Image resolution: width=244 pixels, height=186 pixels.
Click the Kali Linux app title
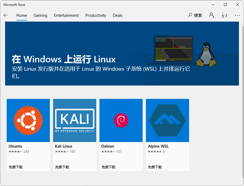click(64, 146)
